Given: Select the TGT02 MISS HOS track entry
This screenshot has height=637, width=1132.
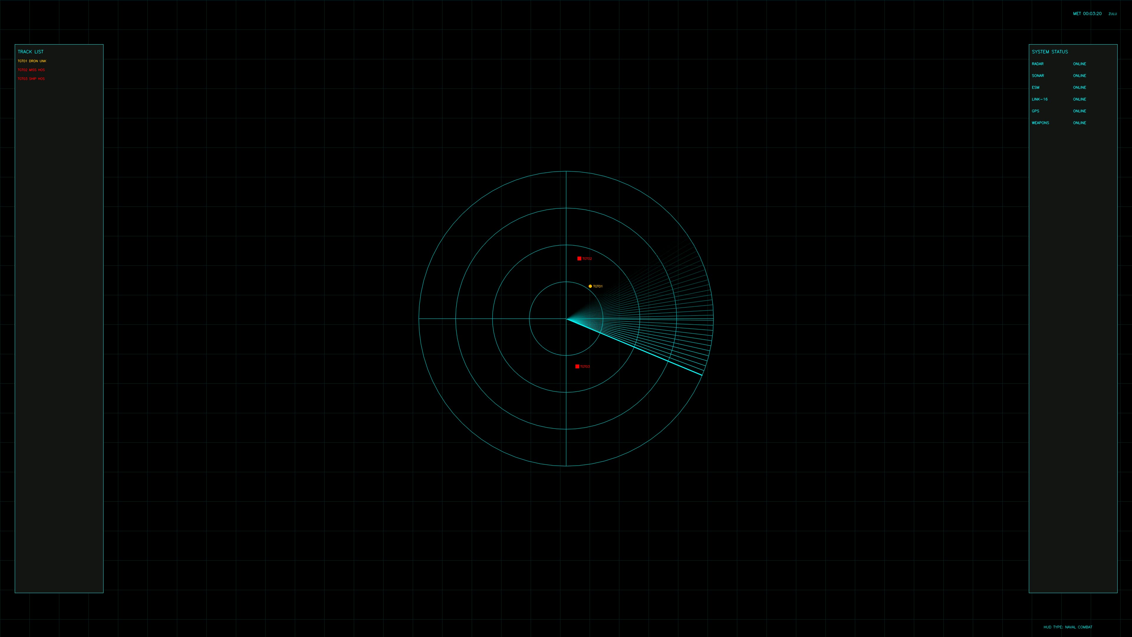Looking at the screenshot, I should click(31, 70).
